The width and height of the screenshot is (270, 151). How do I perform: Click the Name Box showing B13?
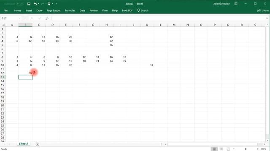click(9, 18)
